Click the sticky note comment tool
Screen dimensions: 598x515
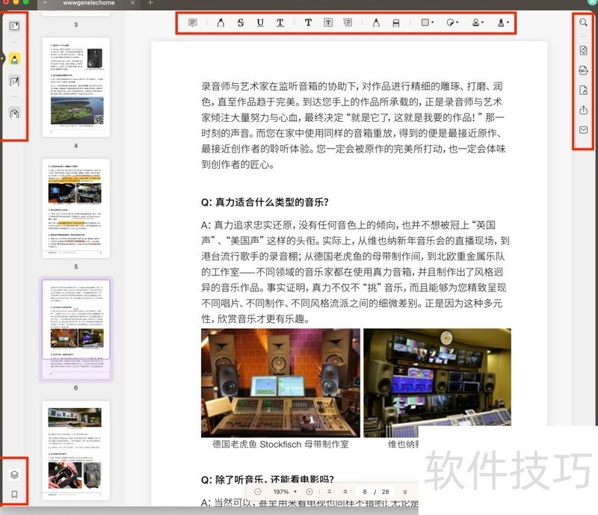click(x=193, y=22)
